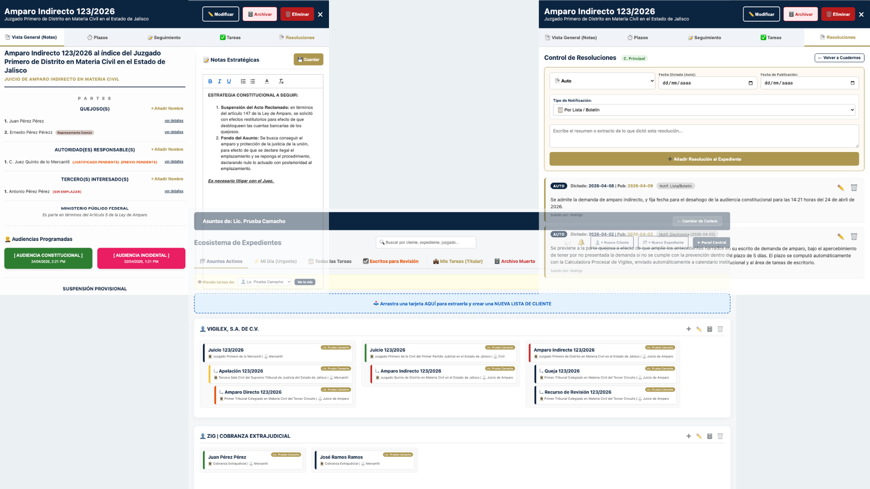Viewport: 870px width, 489px height.
Task: Open the Lic. Prueba Camacho tasks dropdown
Action: 265,282
